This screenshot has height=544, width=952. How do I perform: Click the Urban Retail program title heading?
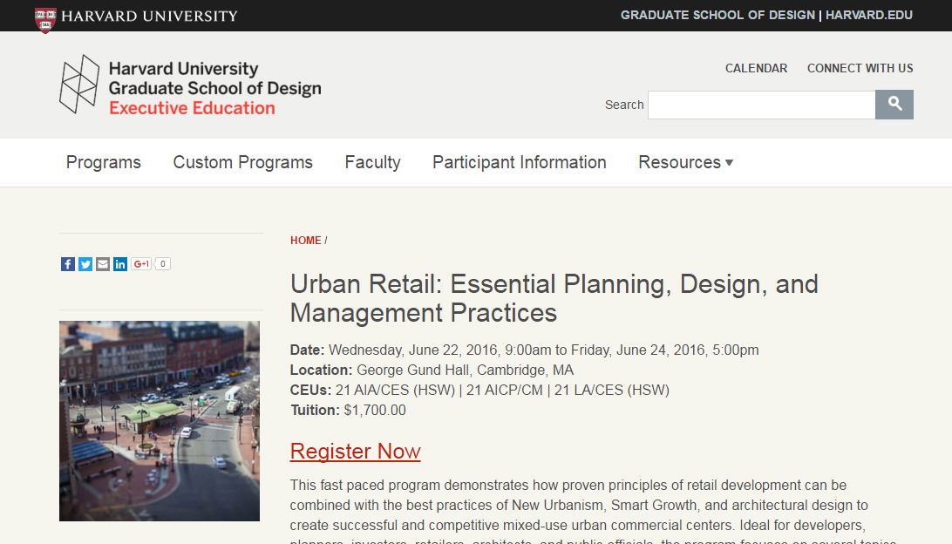click(554, 298)
